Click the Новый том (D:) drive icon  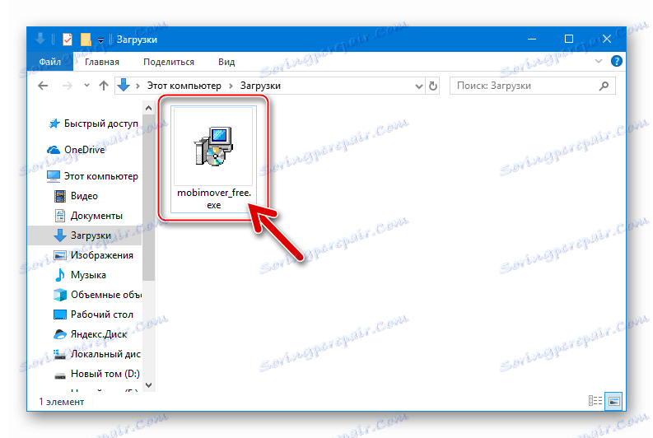click(60, 375)
